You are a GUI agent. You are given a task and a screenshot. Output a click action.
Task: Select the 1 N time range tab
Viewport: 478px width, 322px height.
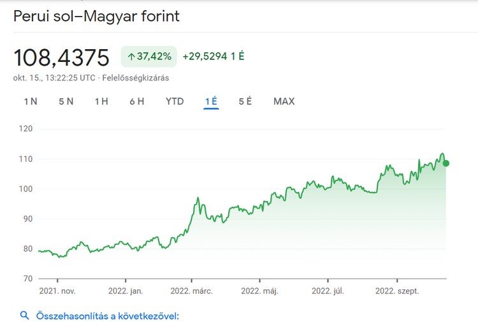click(x=31, y=101)
